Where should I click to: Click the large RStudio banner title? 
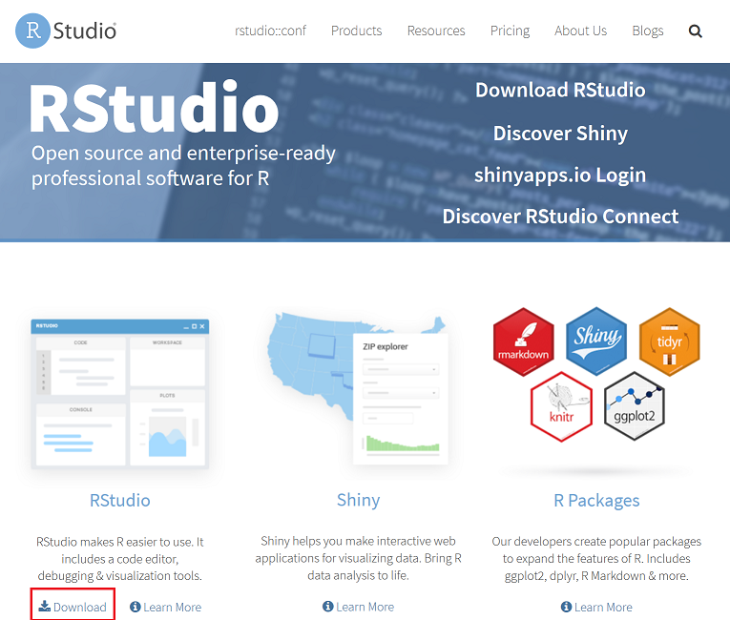(154, 108)
